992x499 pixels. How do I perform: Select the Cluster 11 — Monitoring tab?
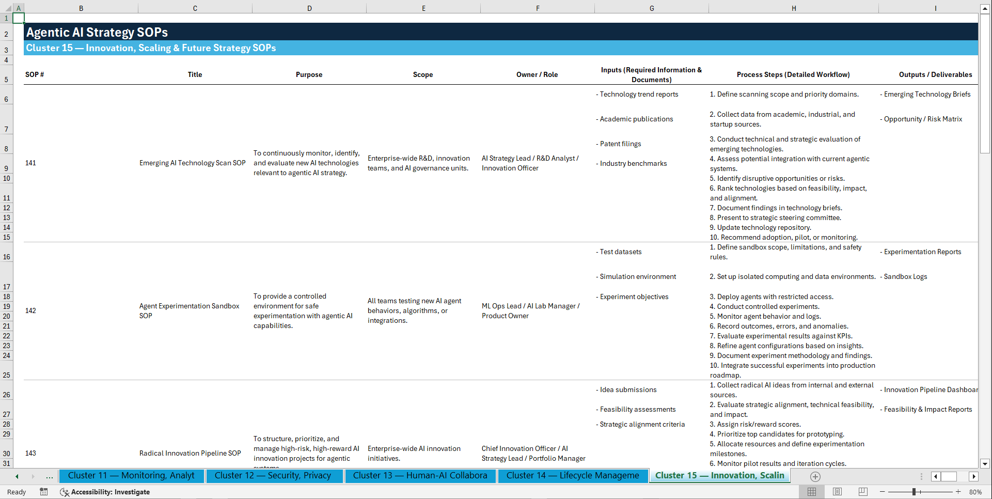click(131, 476)
